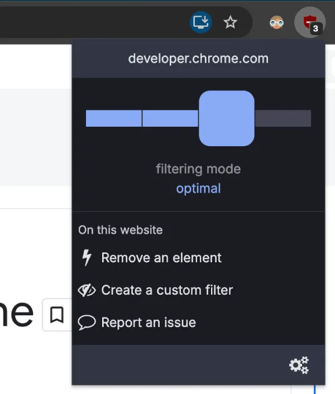The width and height of the screenshot is (335, 394).
Task: Set filtering mode to first slider segment
Action: pos(113,118)
